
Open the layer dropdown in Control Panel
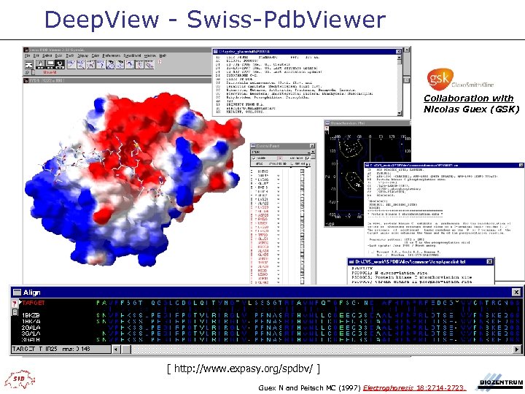(308, 152)
